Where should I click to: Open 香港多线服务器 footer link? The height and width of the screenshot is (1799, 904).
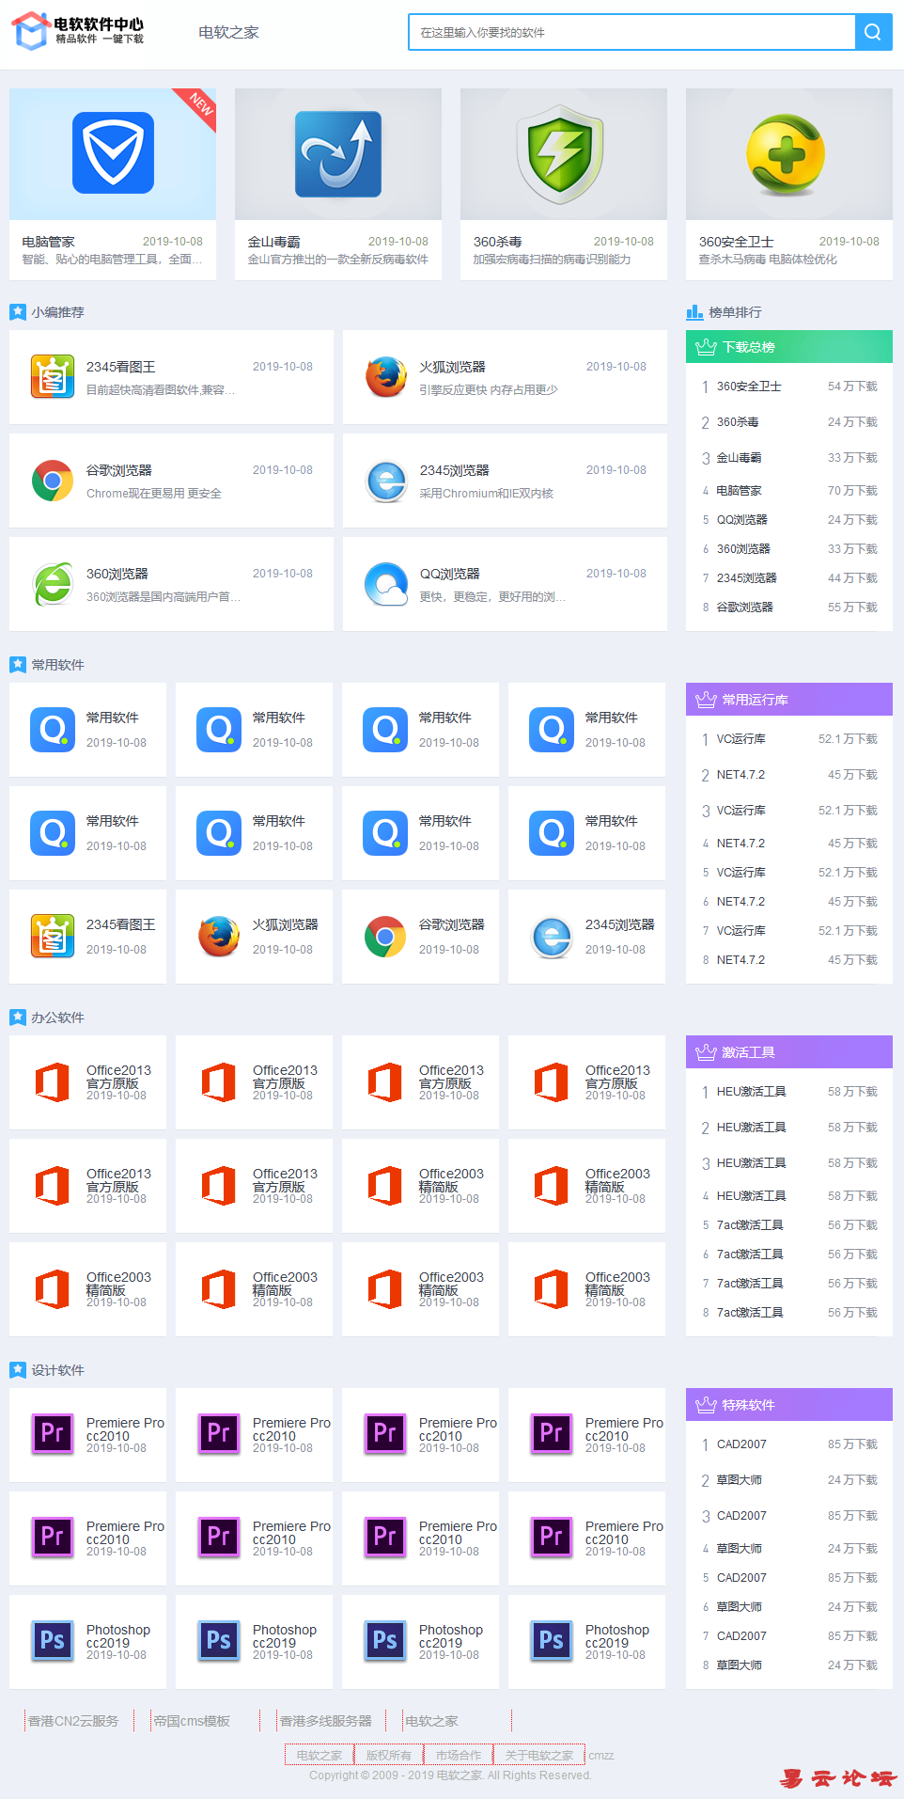(326, 1721)
